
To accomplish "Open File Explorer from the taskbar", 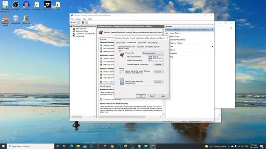I will [x=78, y=146].
